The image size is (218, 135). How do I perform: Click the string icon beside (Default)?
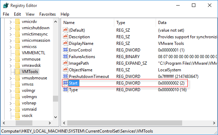[x=65, y=30]
